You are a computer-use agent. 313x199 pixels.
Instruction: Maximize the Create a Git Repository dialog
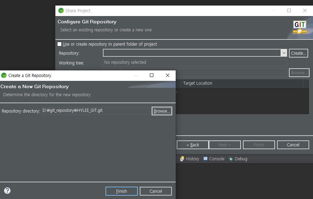pos(152,75)
